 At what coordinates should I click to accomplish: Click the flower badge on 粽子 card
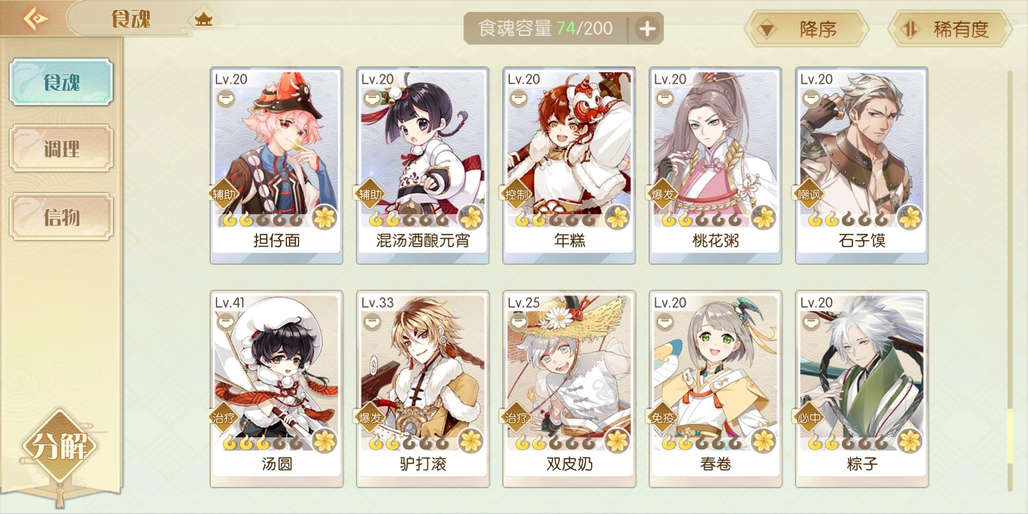click(x=910, y=441)
